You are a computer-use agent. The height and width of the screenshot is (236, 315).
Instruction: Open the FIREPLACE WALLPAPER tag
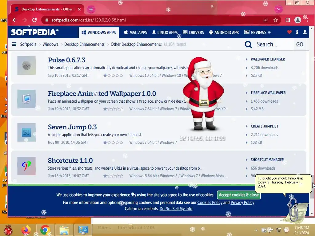click(268, 93)
